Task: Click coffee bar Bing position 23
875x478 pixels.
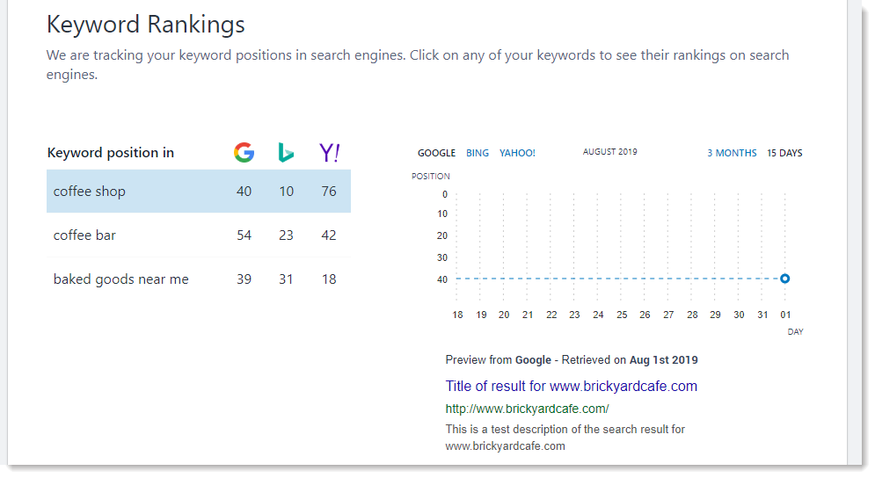Action: click(x=286, y=235)
